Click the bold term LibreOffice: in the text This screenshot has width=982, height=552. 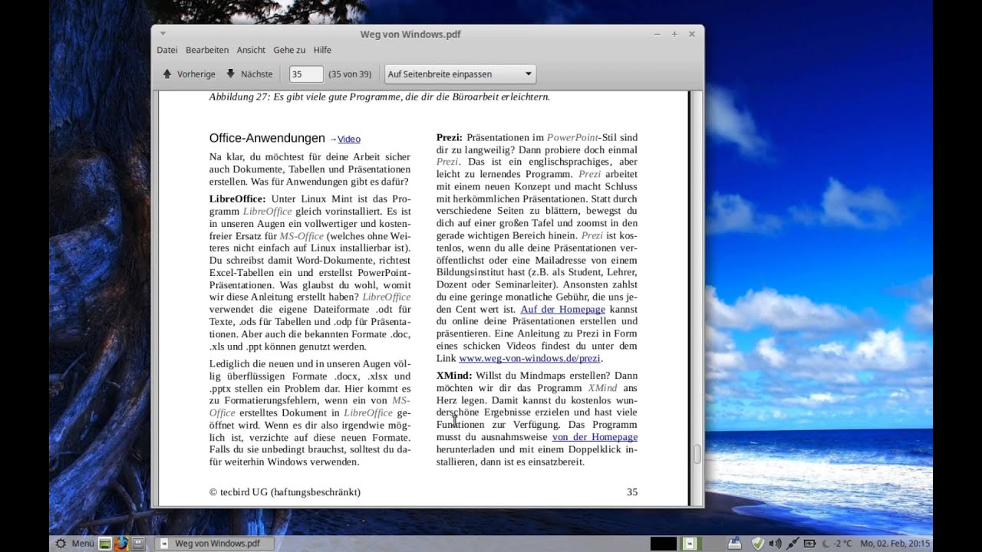(x=238, y=199)
